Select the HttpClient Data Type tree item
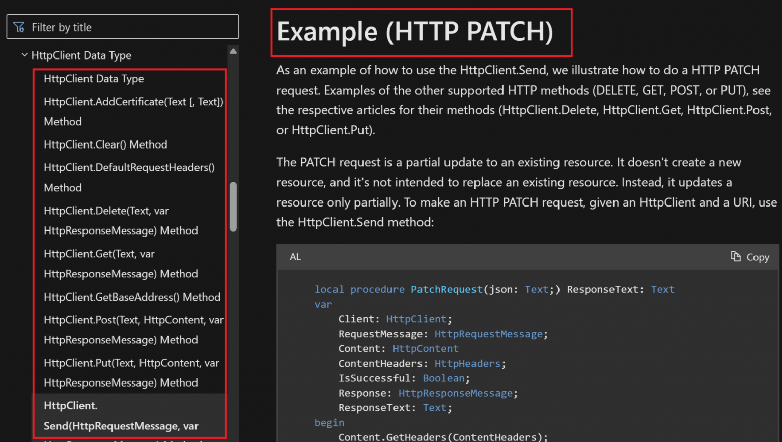This screenshot has width=782, height=442. pyautogui.click(x=94, y=78)
